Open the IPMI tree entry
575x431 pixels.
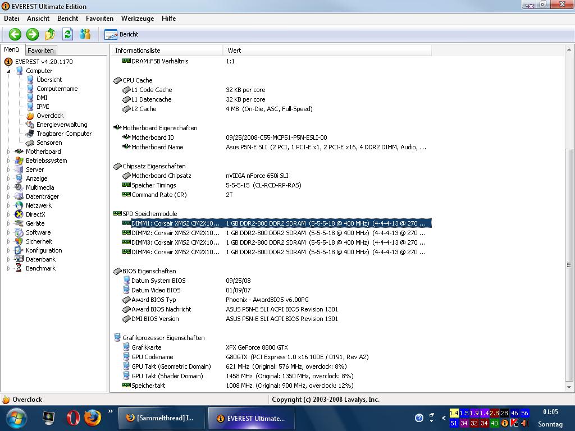43,107
